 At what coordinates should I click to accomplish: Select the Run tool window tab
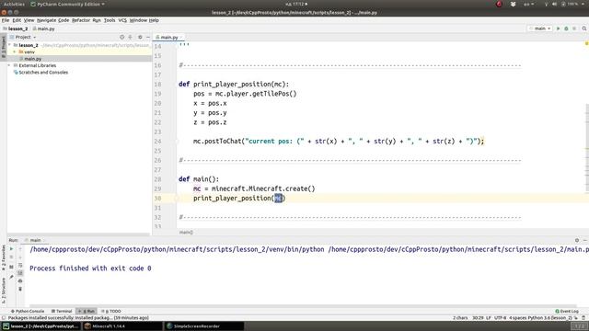pos(87,311)
